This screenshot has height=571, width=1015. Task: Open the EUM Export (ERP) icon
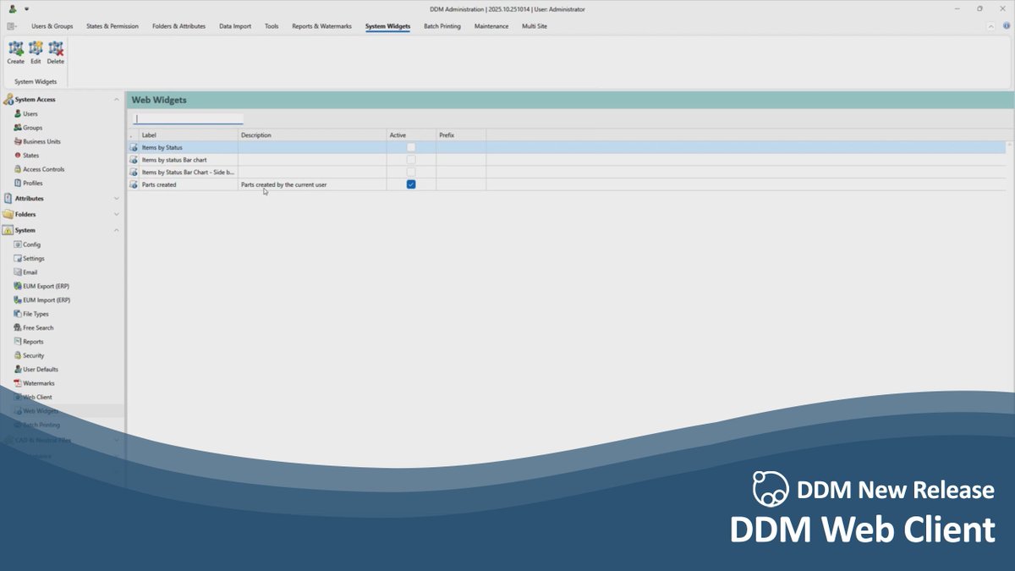[17, 286]
